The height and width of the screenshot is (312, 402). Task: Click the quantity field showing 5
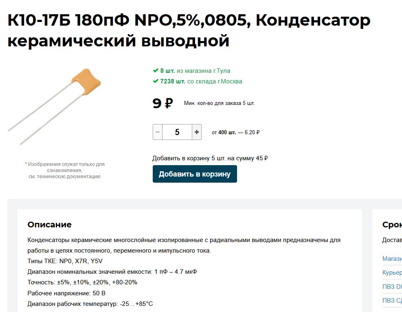point(177,132)
